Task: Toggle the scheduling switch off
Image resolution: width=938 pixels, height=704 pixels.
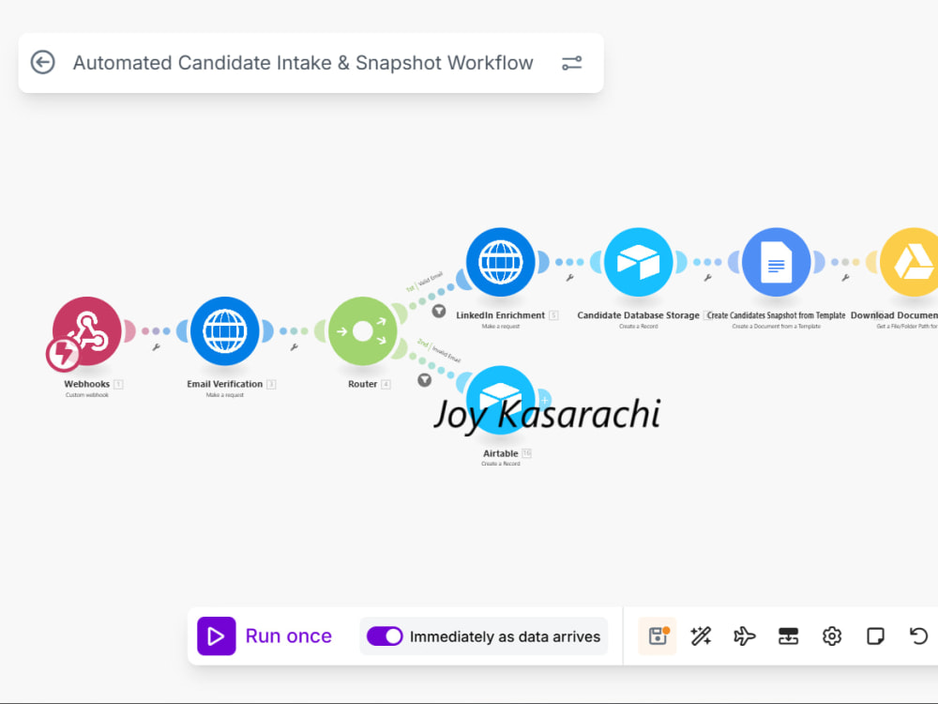Action: (x=385, y=635)
